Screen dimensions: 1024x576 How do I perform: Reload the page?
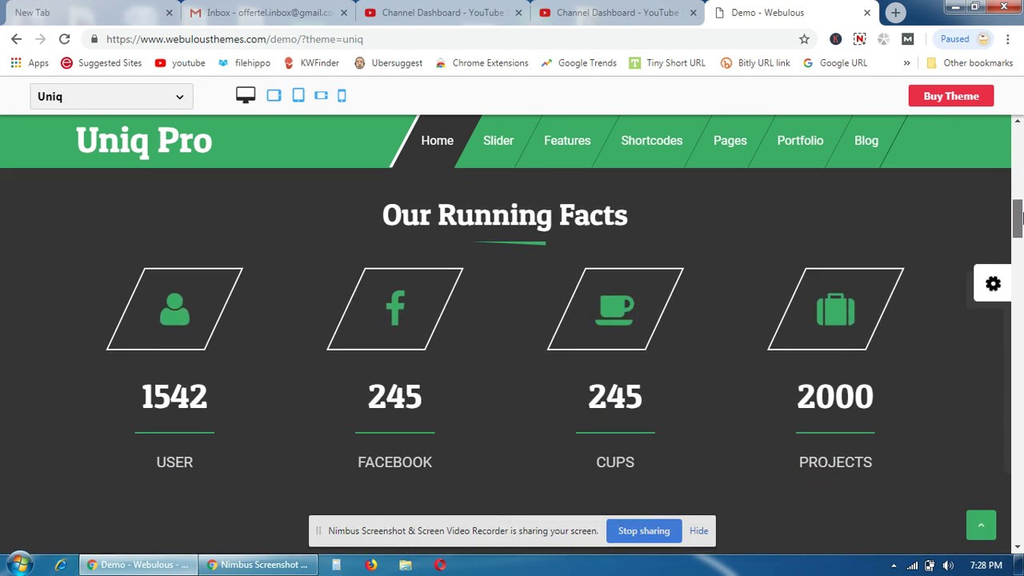pyautogui.click(x=64, y=39)
